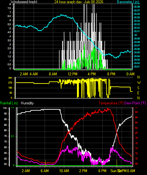Click the "4.5" windspeed scale value
147x175 pixels.
[x=9, y=32]
